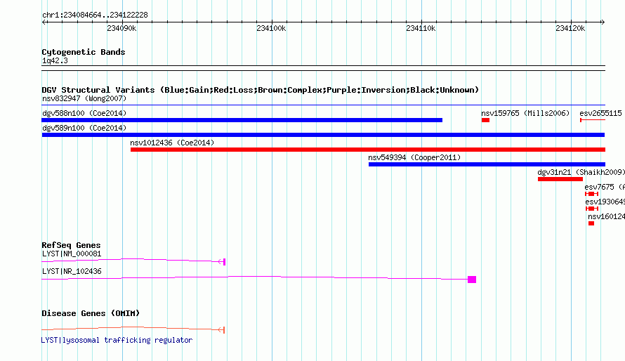Click the 234120k ruler tick label
Screen dimensions: 625x361
(570, 28)
